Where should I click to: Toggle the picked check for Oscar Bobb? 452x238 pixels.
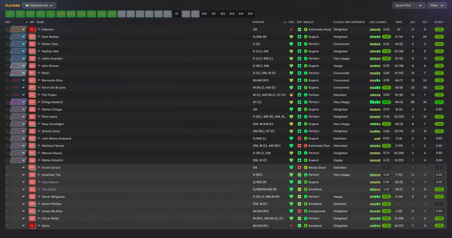pyautogui.click(x=7, y=218)
